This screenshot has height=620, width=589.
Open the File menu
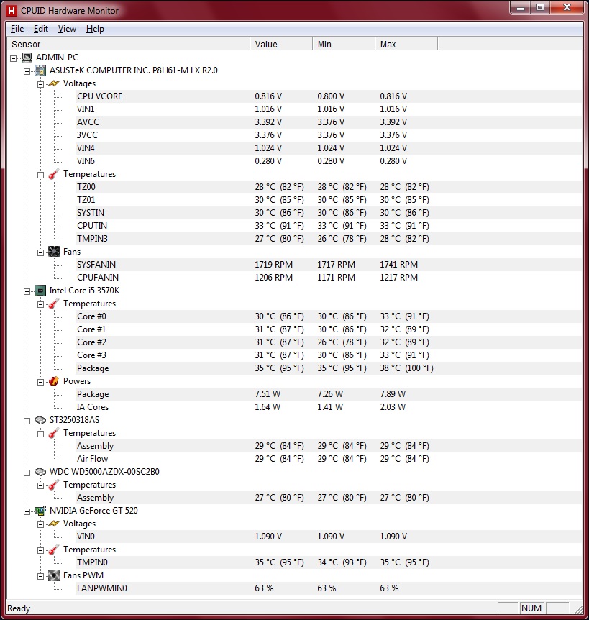pyautogui.click(x=17, y=29)
